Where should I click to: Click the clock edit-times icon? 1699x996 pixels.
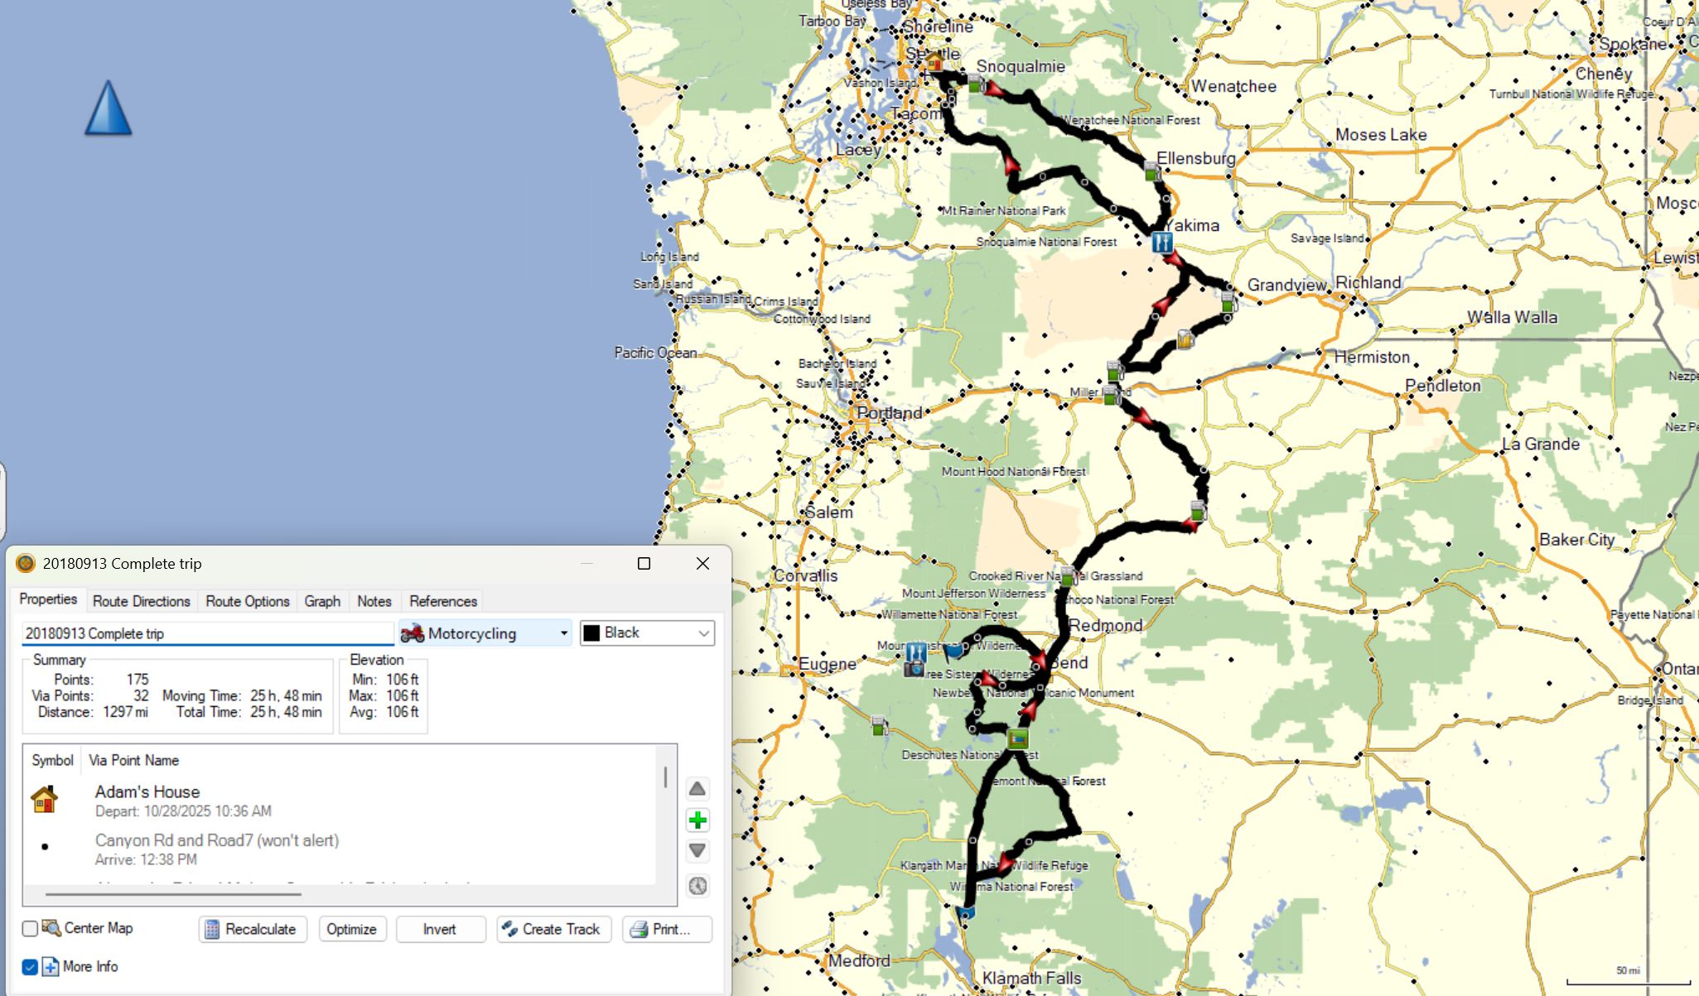pos(697,886)
